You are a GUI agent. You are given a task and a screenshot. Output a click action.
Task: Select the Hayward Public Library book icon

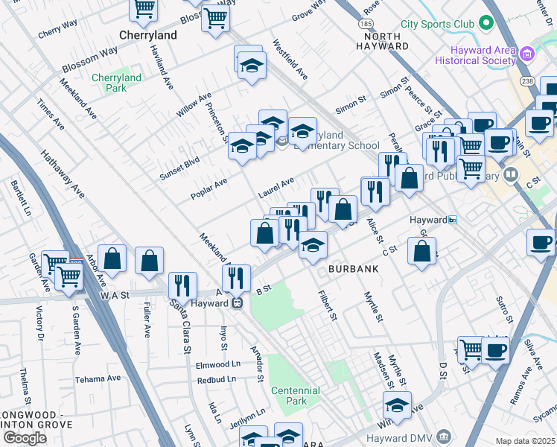(511, 175)
